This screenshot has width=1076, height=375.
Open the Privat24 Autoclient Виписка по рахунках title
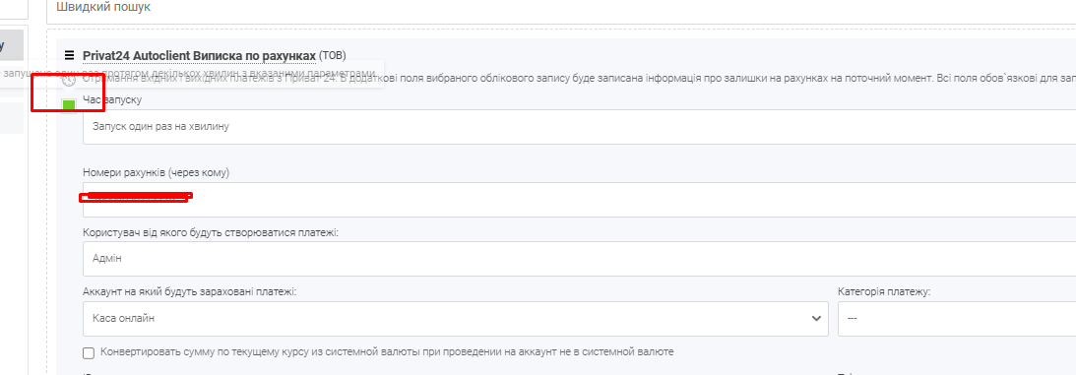[x=199, y=55]
